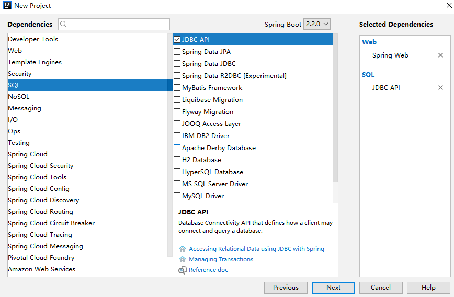
Task: Click the home icon beside Managing Transactions
Action: (x=183, y=259)
